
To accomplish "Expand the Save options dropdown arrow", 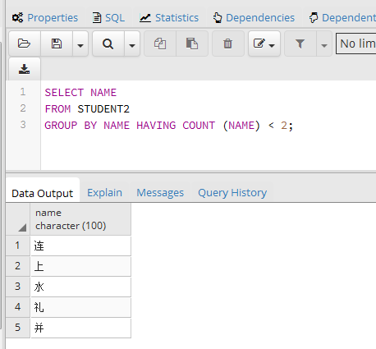I will (80, 44).
